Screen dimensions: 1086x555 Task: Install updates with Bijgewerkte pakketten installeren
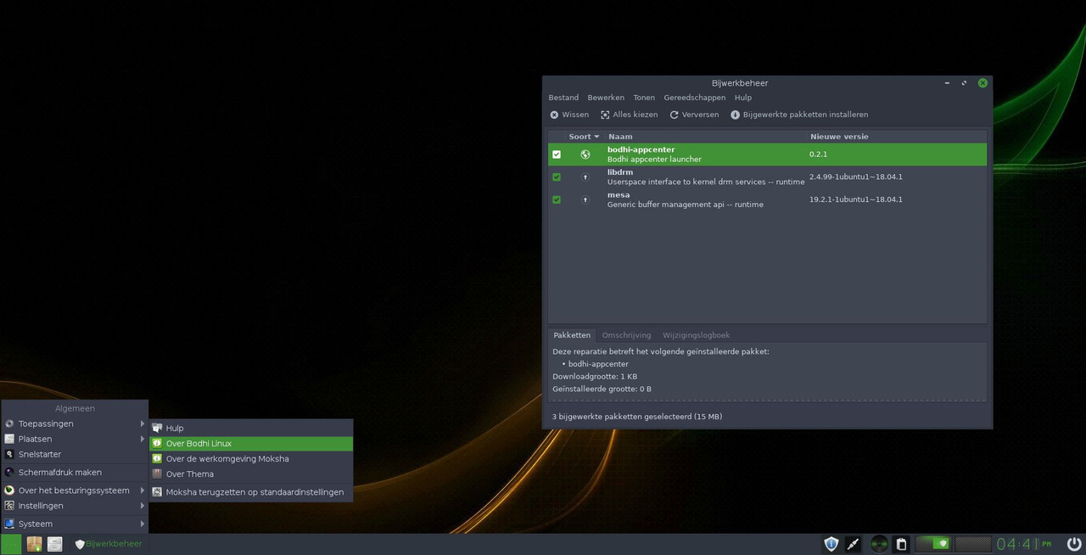(799, 115)
